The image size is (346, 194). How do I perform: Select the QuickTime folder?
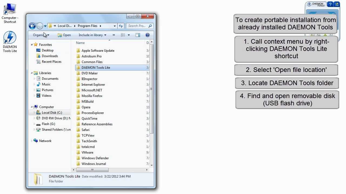[x=89, y=119]
